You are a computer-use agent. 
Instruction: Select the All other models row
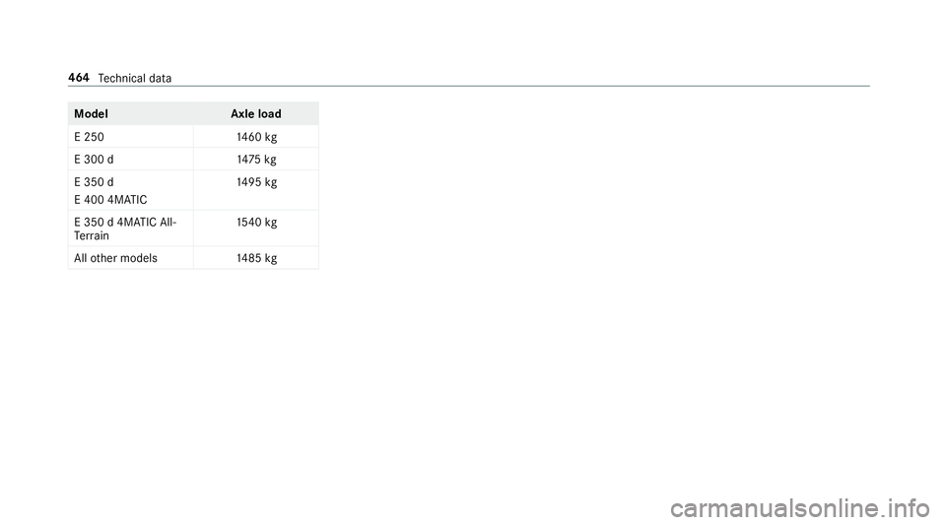[x=193, y=258]
